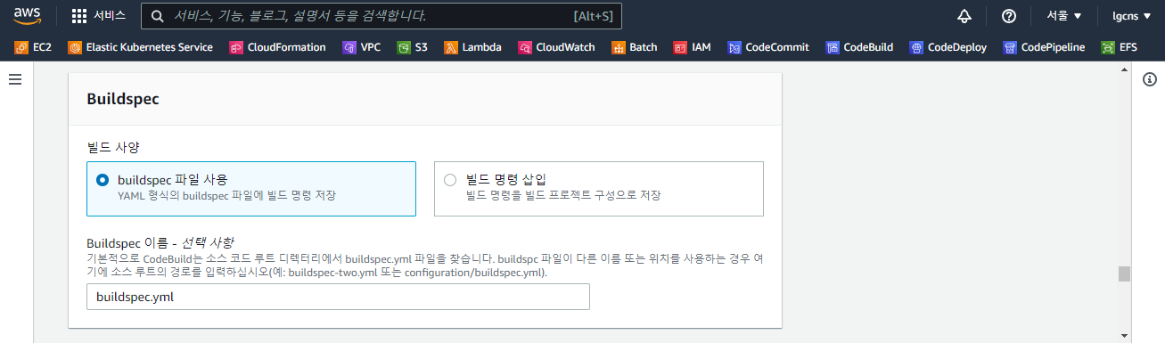
Task: Select 빌드 명령 삽입 radio option
Action: (599, 189)
